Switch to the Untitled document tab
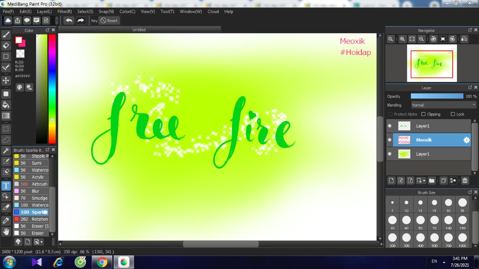Screen dimensions: 479x269 point(139,29)
